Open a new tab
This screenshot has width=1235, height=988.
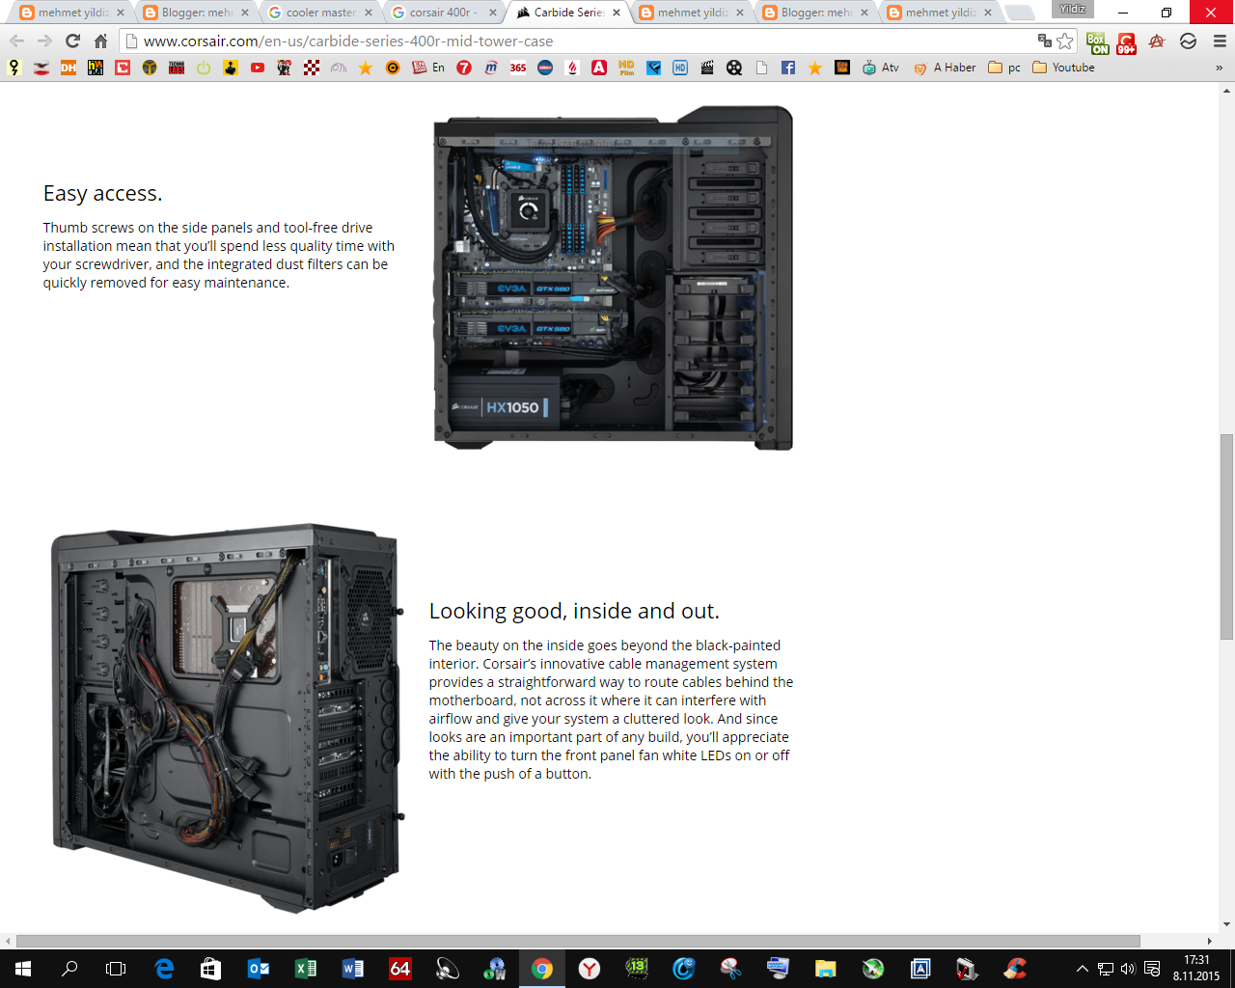(x=1019, y=13)
